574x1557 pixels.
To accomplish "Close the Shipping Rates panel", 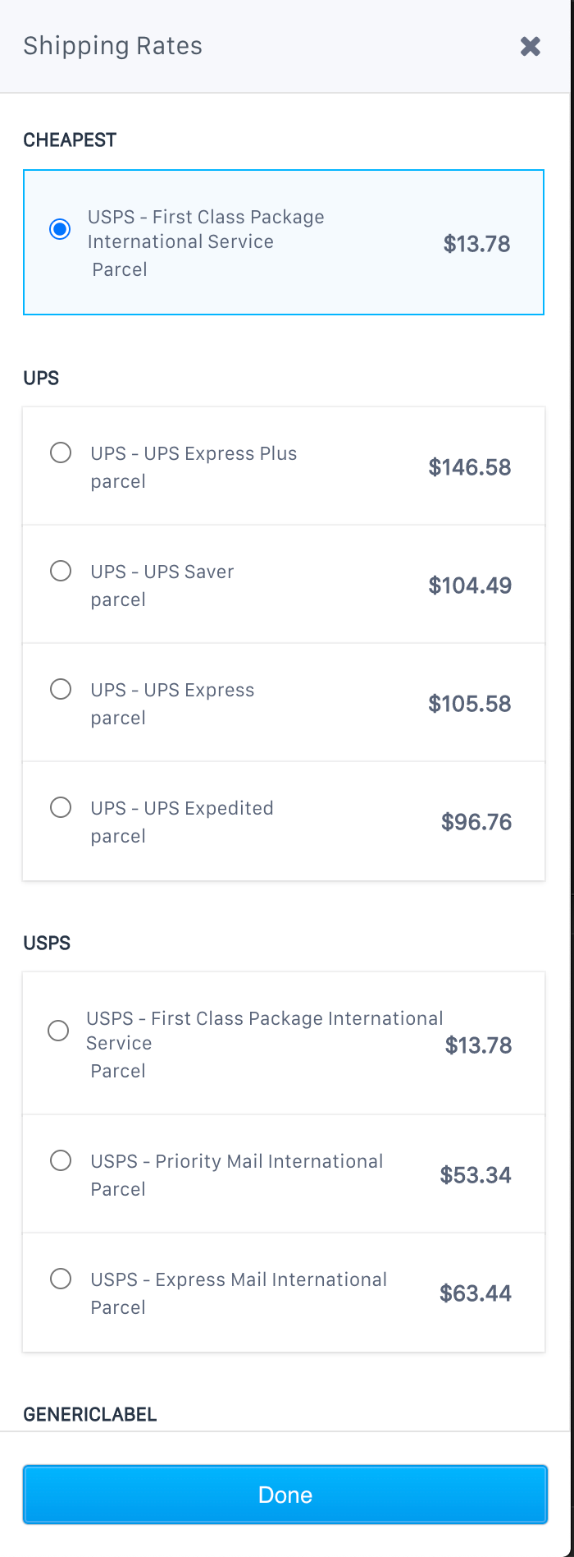I will (531, 47).
